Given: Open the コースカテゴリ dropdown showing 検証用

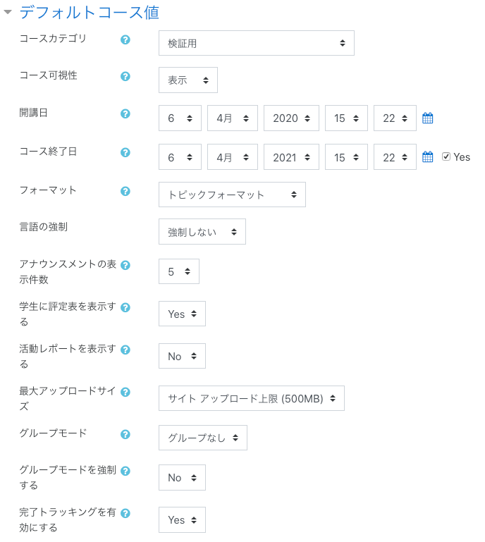Looking at the screenshot, I should pyautogui.click(x=256, y=43).
